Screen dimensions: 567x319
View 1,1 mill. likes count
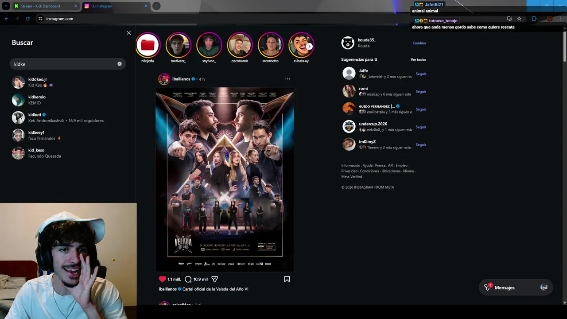tap(174, 279)
